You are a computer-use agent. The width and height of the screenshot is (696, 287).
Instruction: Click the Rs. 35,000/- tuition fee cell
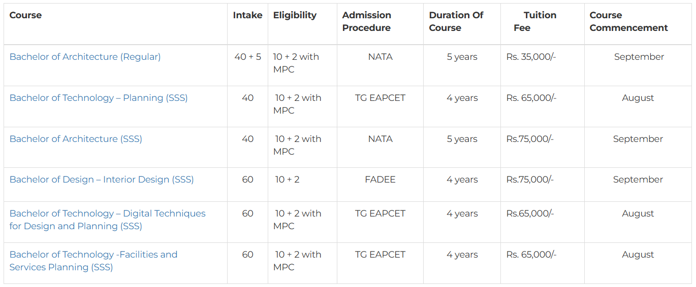531,57
